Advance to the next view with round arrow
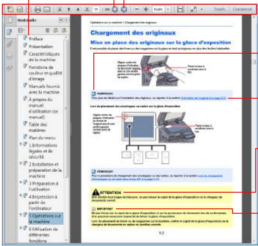This screenshot has height=246, width=258. [x=124, y=9]
